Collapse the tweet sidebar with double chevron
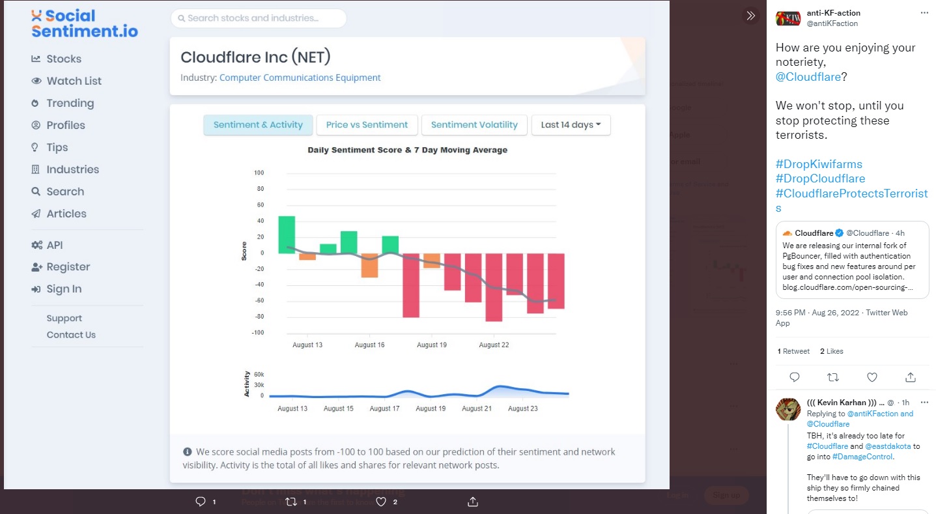This screenshot has height=514, width=936. [x=750, y=16]
